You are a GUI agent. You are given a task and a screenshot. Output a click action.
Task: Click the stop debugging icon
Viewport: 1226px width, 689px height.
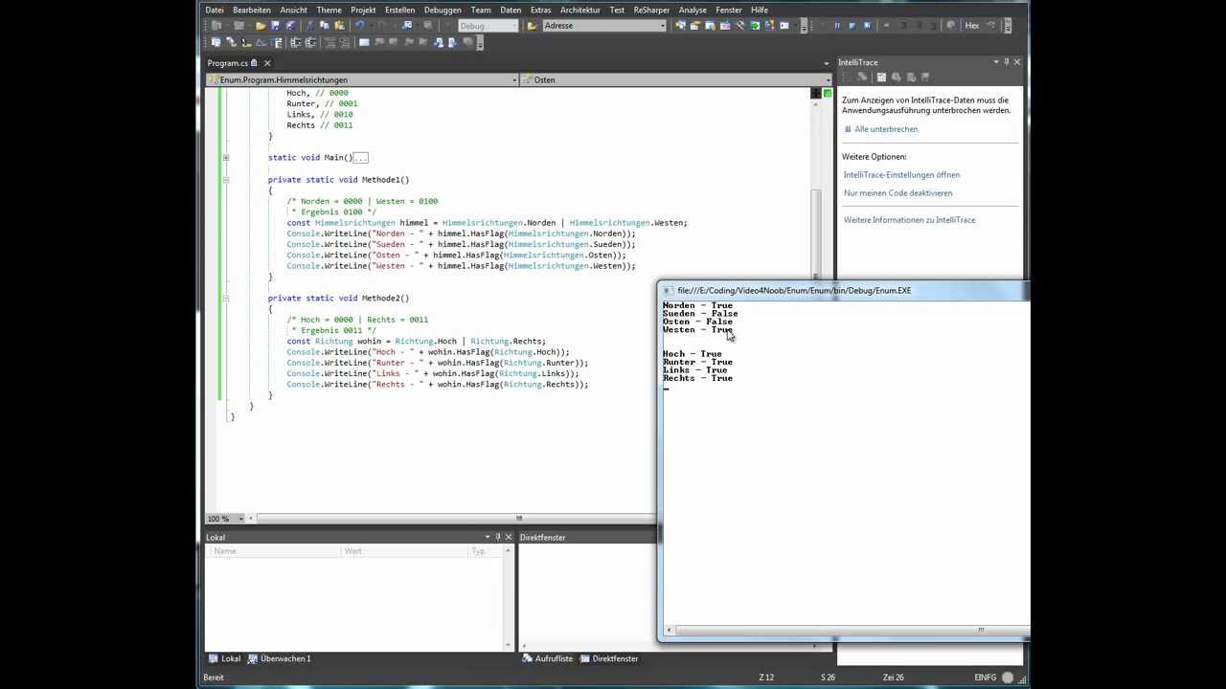click(851, 26)
